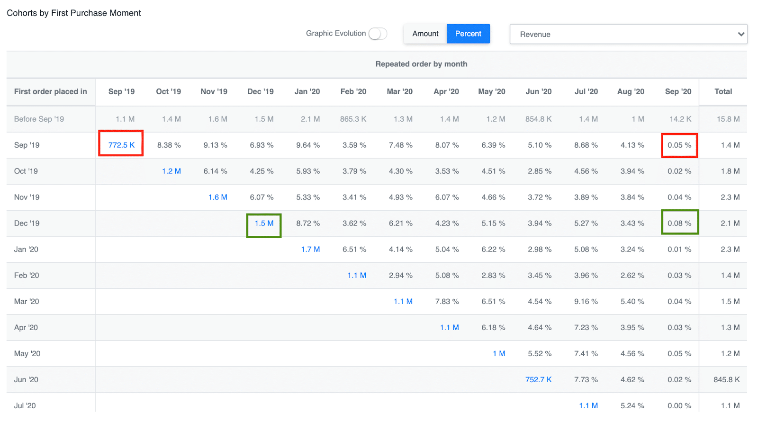The image size is (758, 422).
Task: Switch to the Amount view
Action: click(425, 34)
